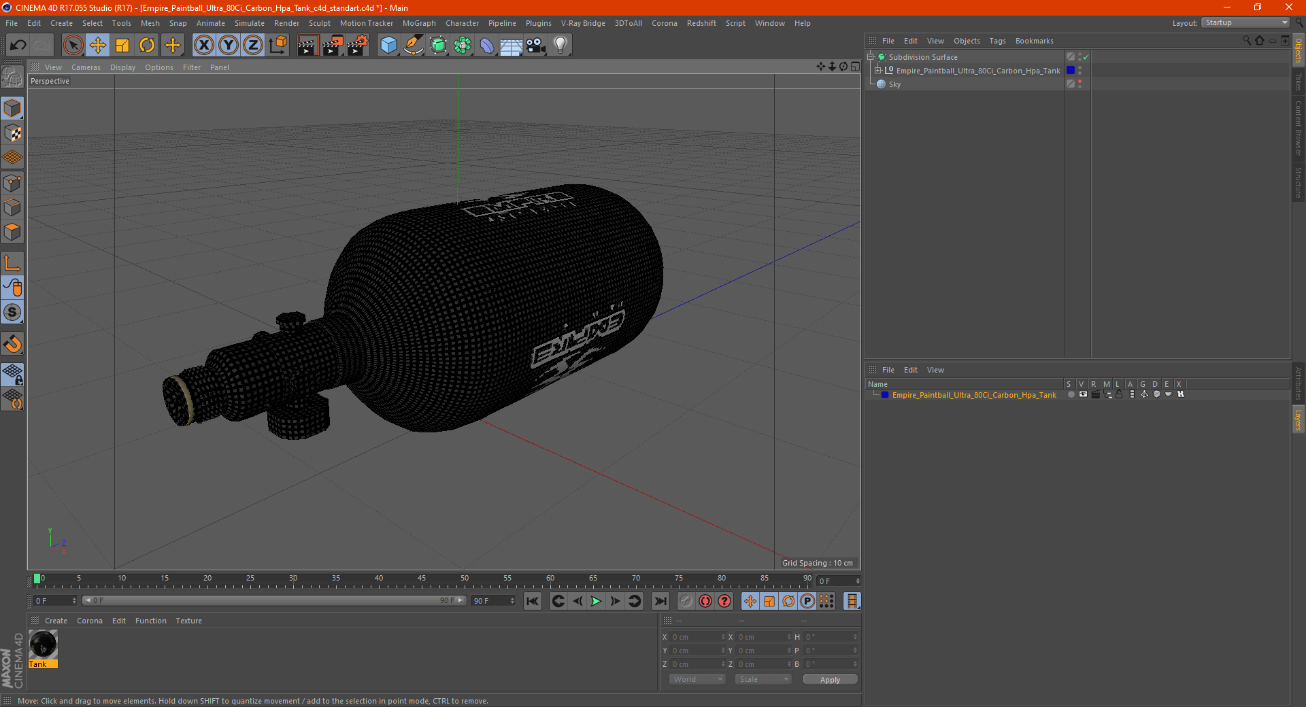The image size is (1306, 707).
Task: Open the Layout Startup dropdown
Action: pos(1245,22)
